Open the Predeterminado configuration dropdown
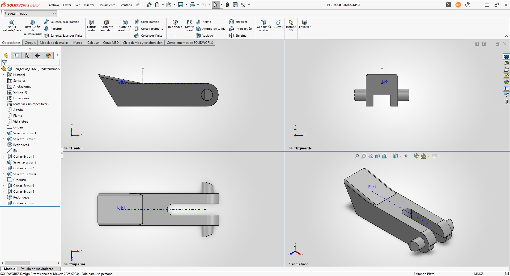 coord(30,14)
